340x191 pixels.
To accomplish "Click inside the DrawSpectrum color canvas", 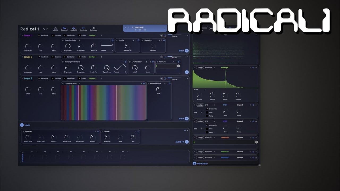I will [x=103, y=103].
